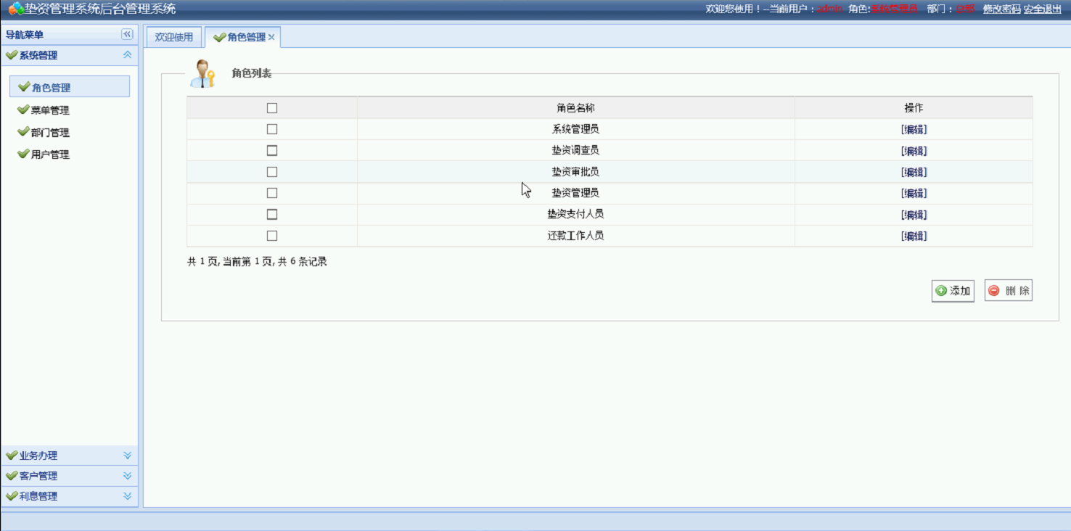Click the checkmark icon next to 业务办理
Image resolution: width=1071 pixels, height=531 pixels.
point(12,456)
